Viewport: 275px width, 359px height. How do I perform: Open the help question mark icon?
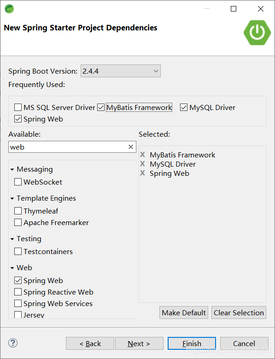pyautogui.click(x=13, y=343)
